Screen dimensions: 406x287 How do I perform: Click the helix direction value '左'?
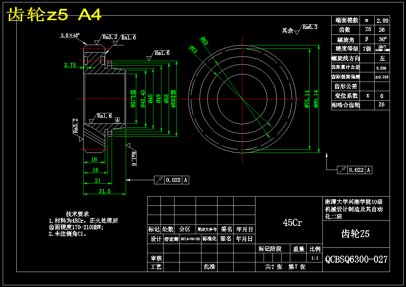click(x=382, y=58)
